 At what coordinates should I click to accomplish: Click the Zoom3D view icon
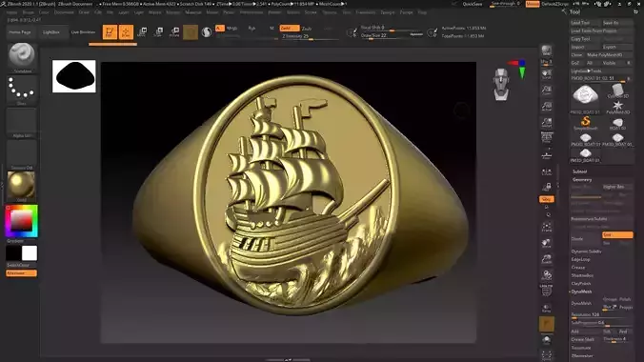(546, 259)
